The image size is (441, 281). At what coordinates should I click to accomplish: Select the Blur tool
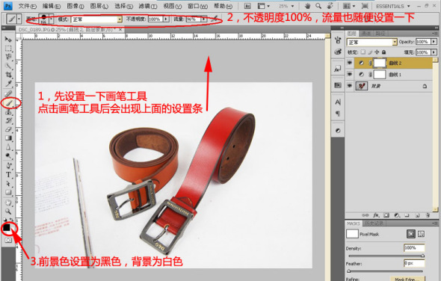8,146
